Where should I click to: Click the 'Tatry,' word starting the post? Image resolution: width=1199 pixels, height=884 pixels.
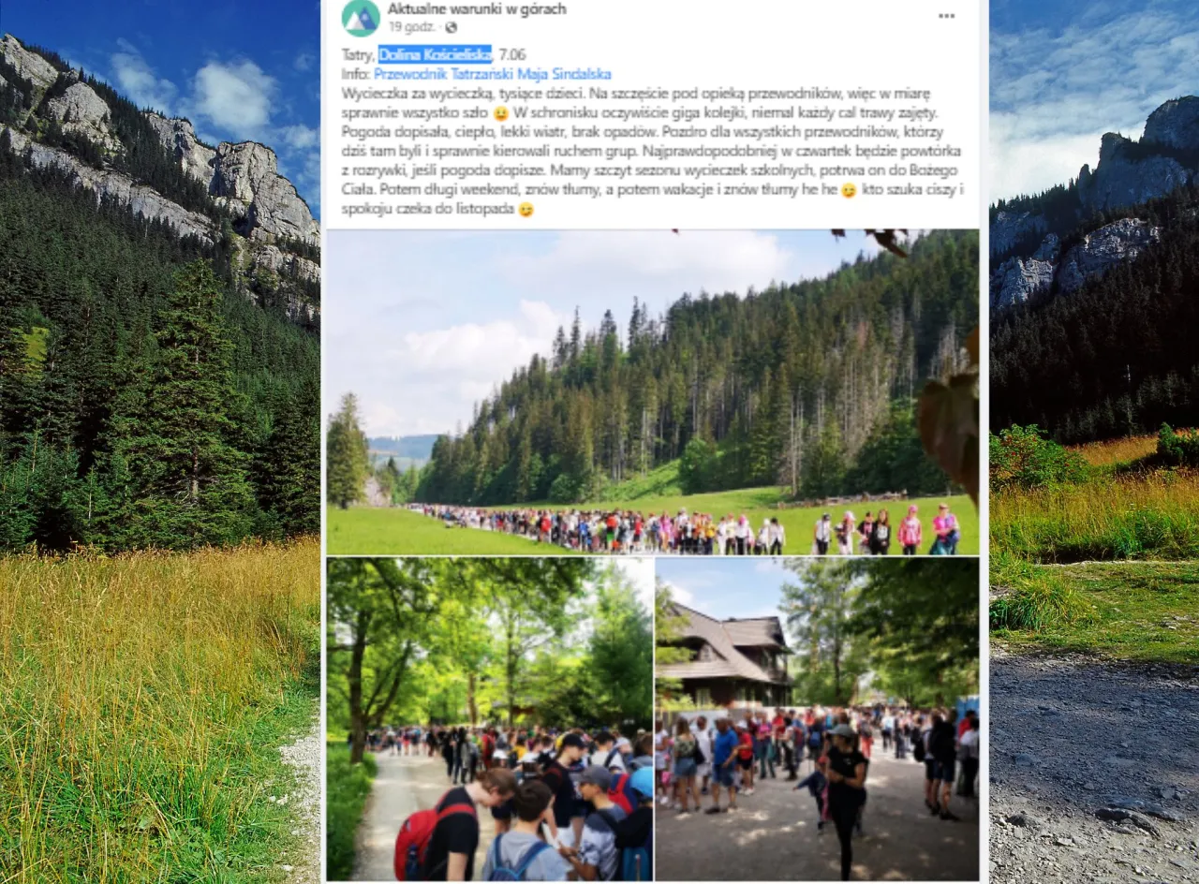click(x=358, y=54)
